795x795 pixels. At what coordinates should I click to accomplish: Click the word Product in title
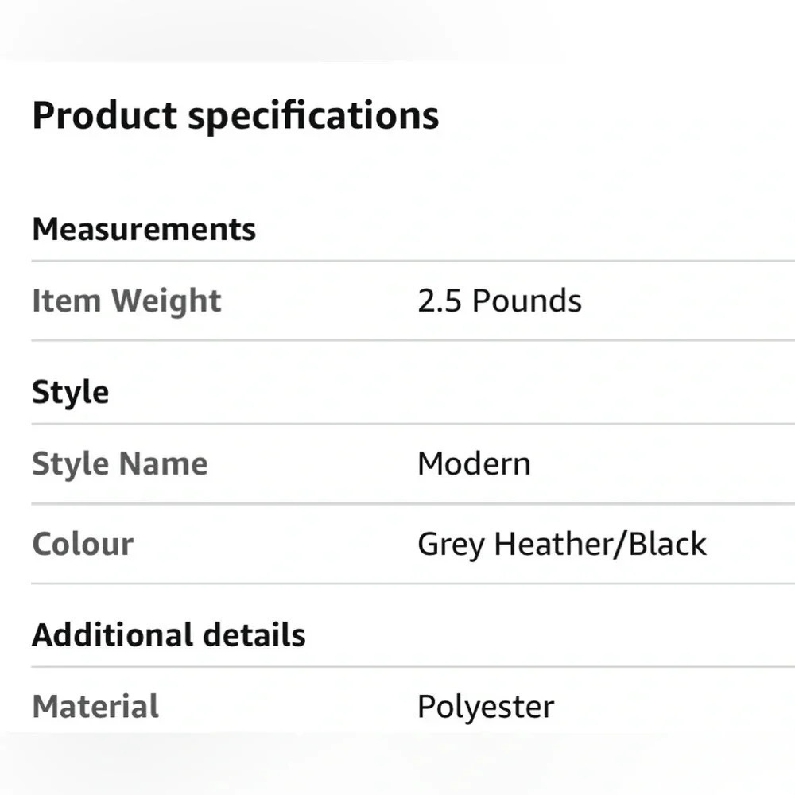point(104,115)
